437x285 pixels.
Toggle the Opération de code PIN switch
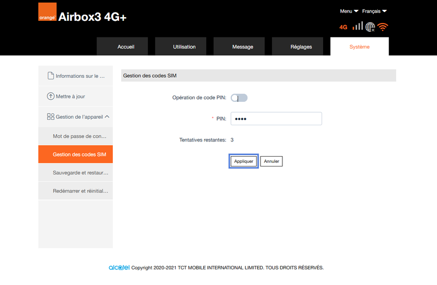(239, 98)
